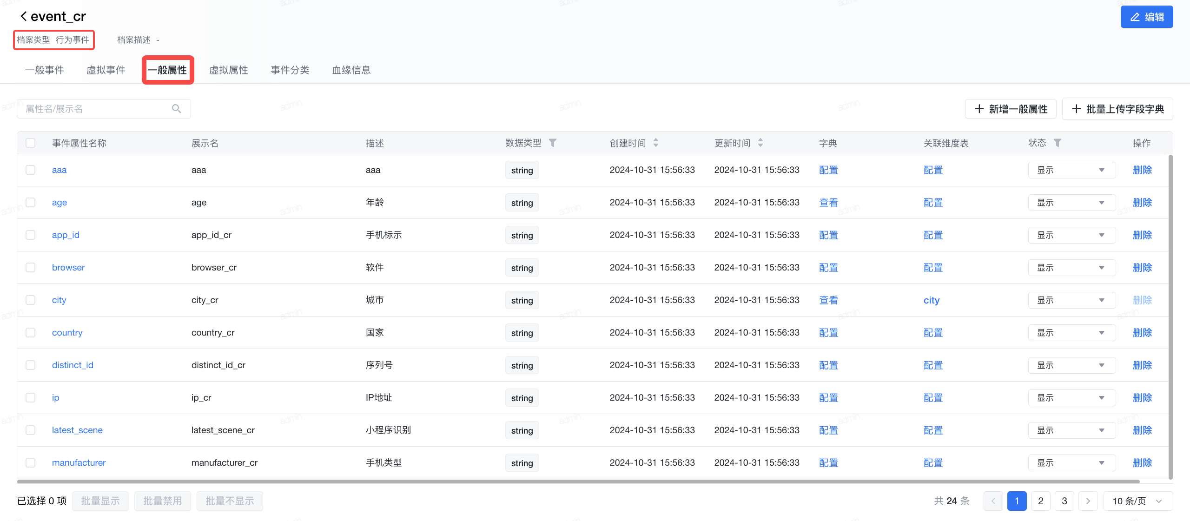
Task: Open the status dropdown for manufacturer
Action: pyautogui.click(x=1071, y=463)
